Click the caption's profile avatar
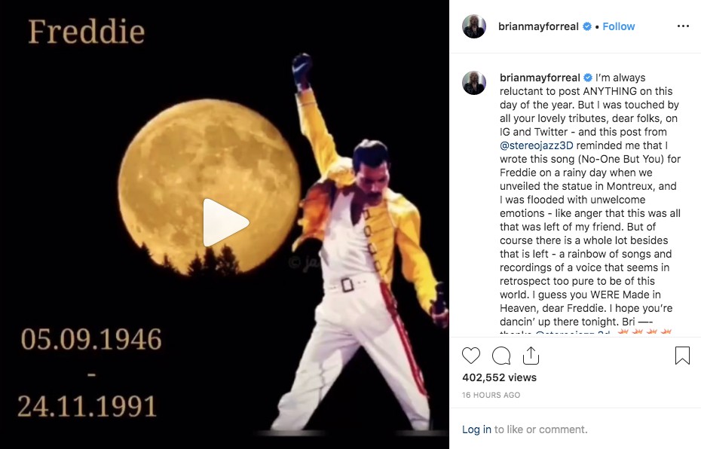 pyautogui.click(x=474, y=83)
